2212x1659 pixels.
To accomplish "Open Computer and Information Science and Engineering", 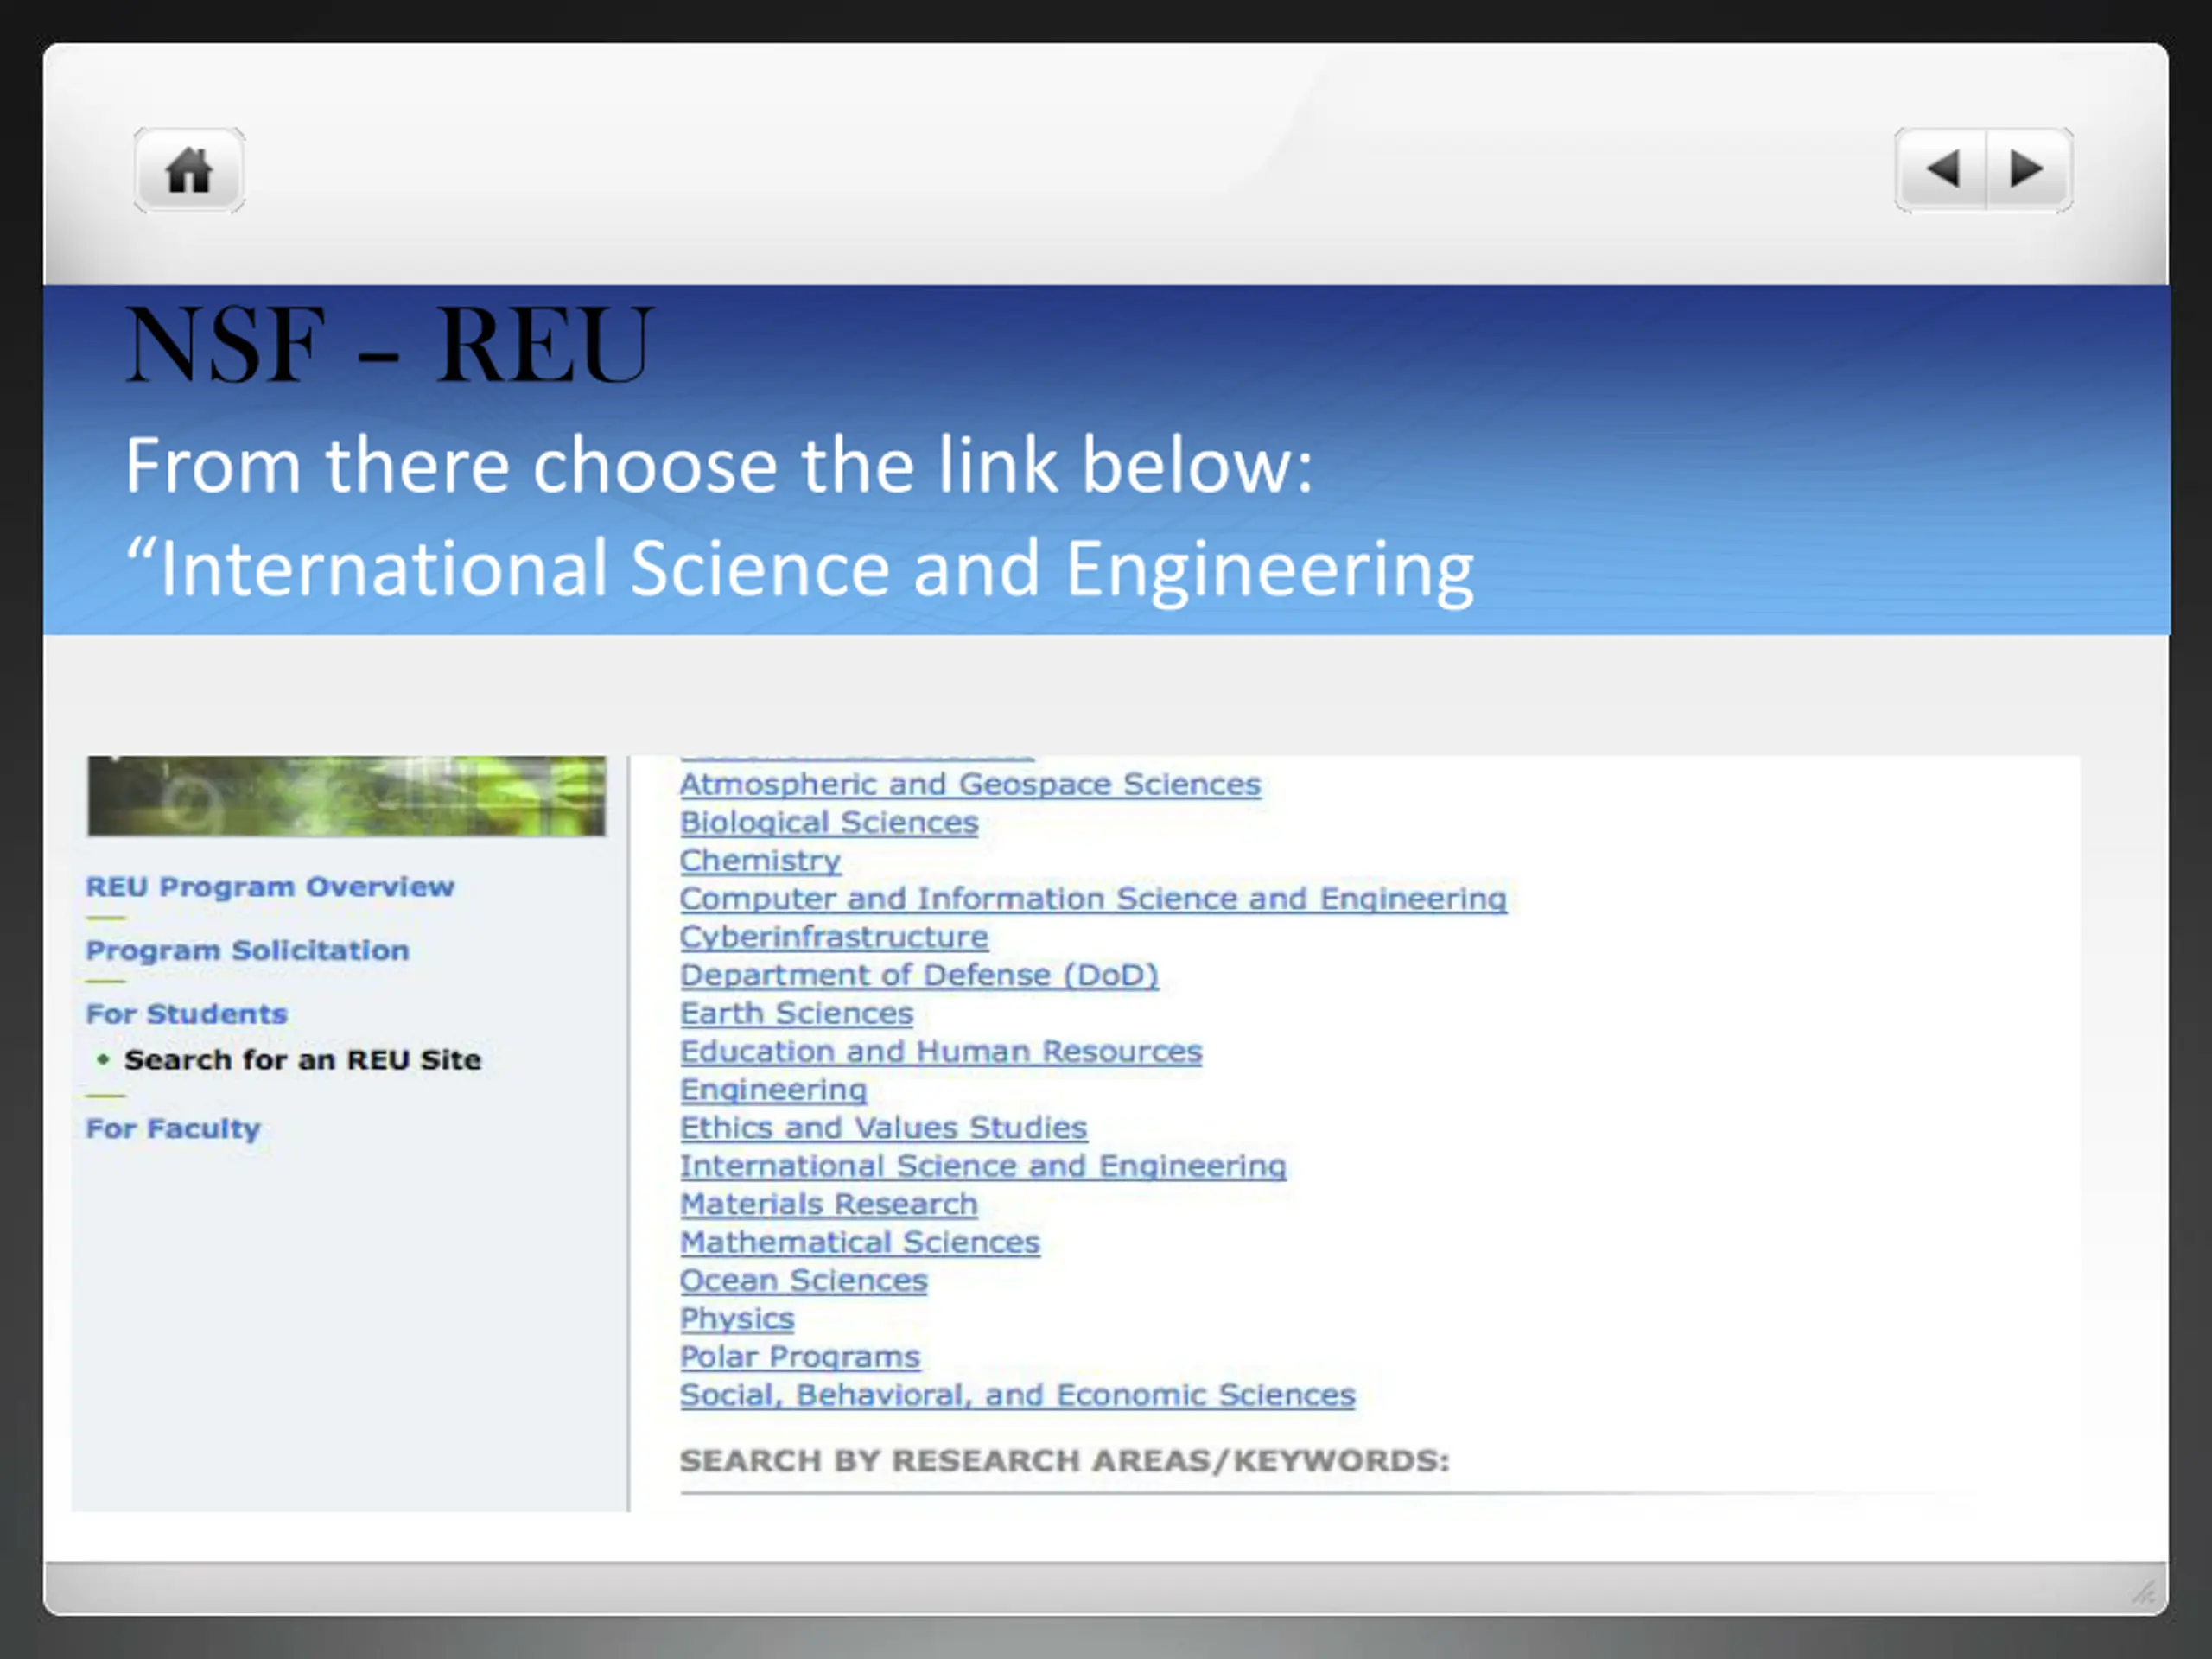I will pyautogui.click(x=1093, y=898).
